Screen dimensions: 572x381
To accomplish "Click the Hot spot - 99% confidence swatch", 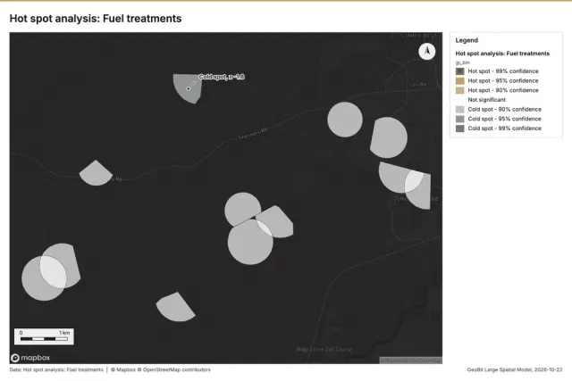I will tap(460, 71).
